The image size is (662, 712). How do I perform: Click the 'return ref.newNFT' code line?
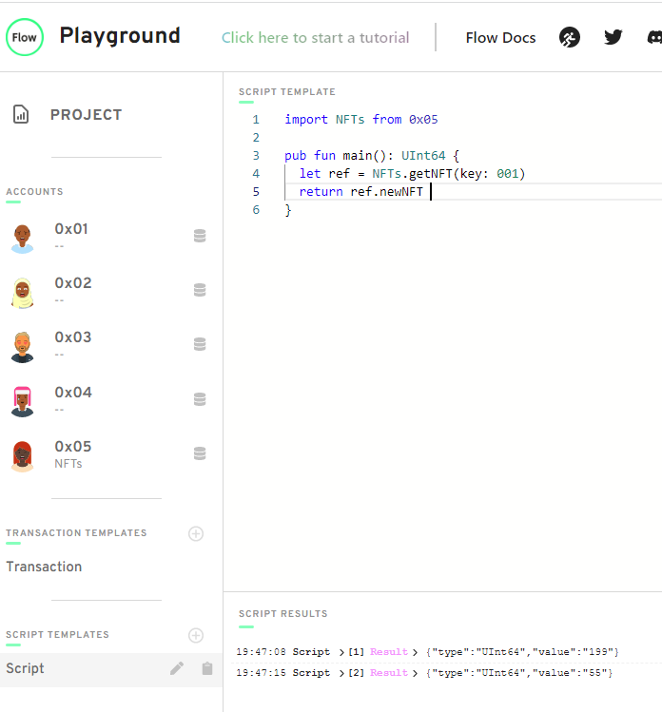click(360, 192)
